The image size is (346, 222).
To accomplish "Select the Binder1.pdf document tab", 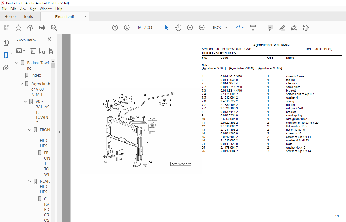I will coord(65,17).
